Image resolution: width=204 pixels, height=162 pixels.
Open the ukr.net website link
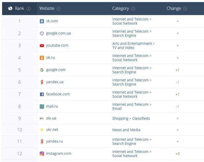tap(52, 130)
